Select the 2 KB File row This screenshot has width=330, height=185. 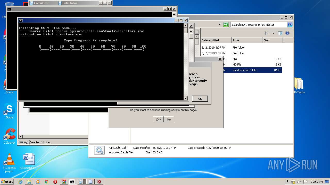pyautogui.click(x=253, y=59)
